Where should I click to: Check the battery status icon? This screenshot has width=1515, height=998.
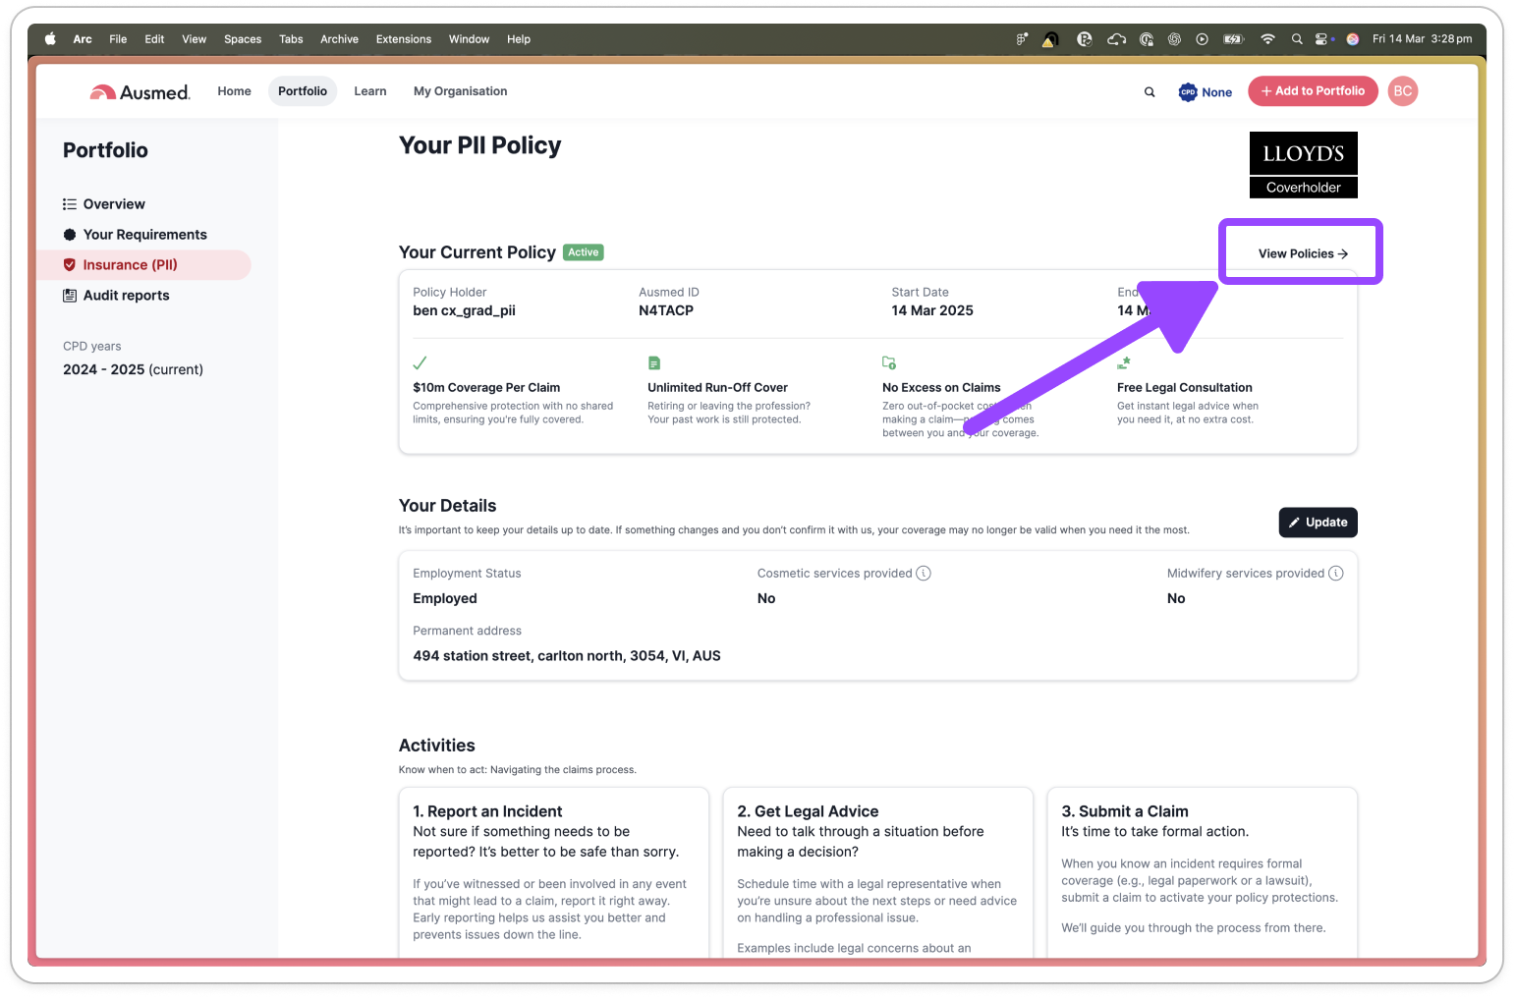click(x=1233, y=39)
